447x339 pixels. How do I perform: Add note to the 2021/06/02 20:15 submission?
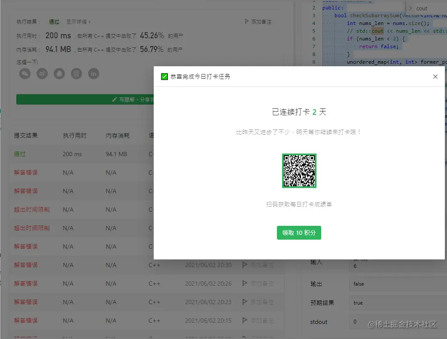pyautogui.click(x=258, y=321)
